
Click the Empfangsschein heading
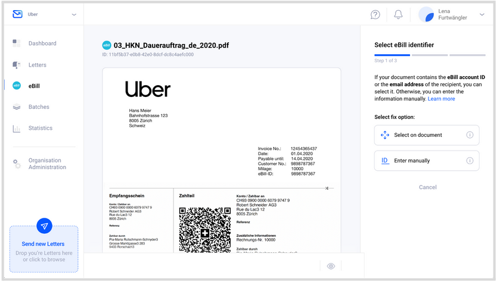pyautogui.click(x=127, y=196)
